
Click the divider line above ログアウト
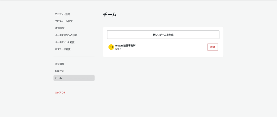click(74, 85)
